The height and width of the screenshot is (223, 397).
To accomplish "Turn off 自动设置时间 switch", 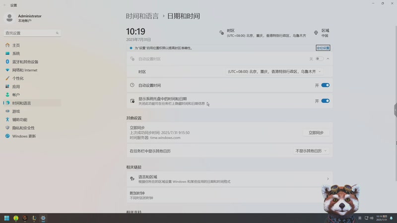I will coord(326,85).
